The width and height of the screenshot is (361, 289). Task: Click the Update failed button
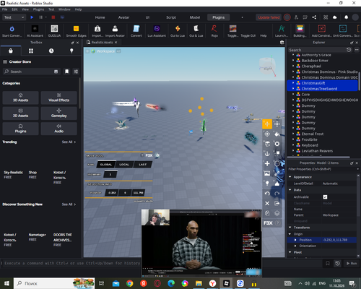click(x=269, y=17)
